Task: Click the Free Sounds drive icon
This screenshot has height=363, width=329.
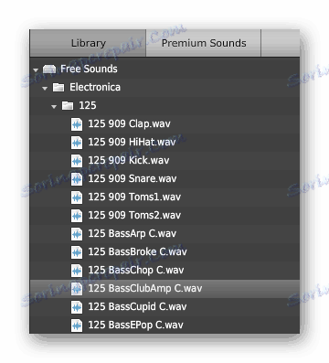Action: 49,69
